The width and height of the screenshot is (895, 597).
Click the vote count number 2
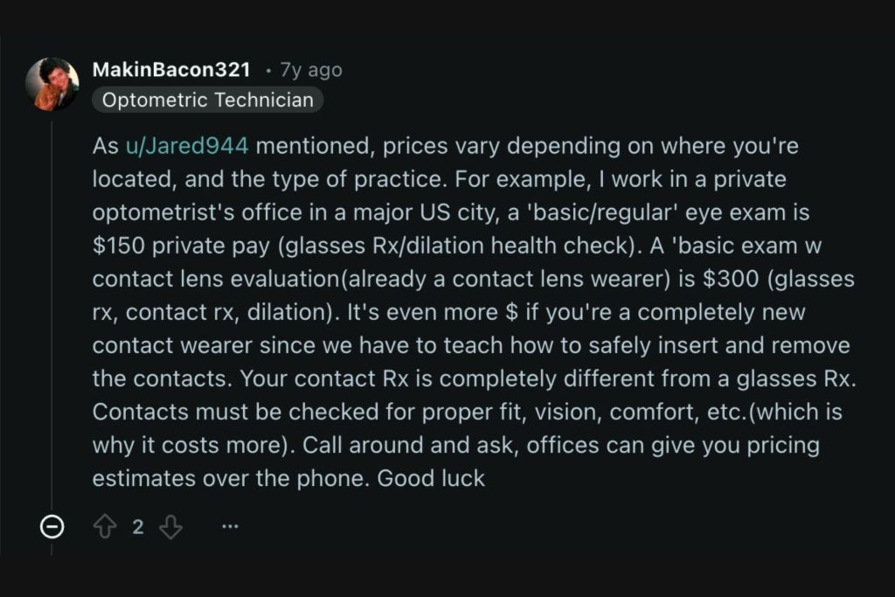(137, 527)
